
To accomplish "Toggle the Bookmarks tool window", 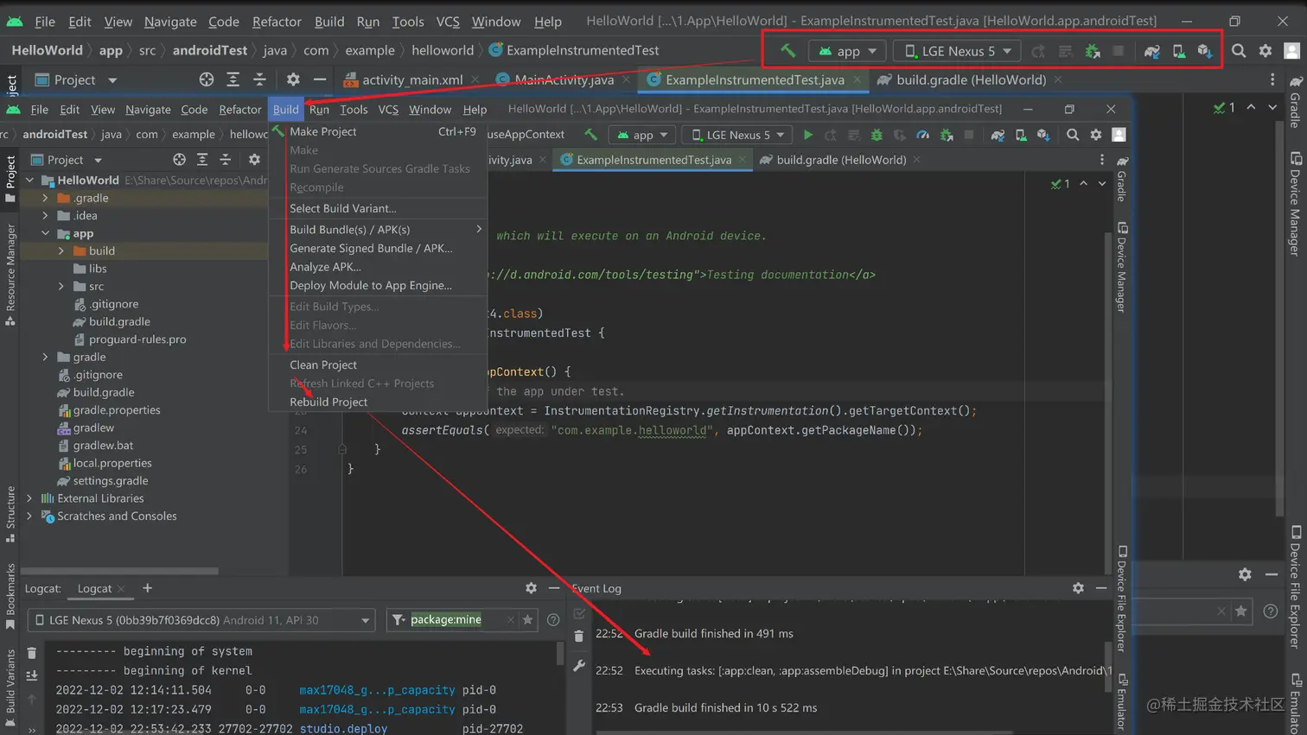I will click(10, 596).
